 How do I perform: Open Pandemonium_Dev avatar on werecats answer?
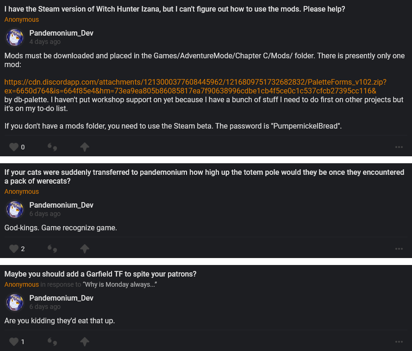tap(15, 209)
